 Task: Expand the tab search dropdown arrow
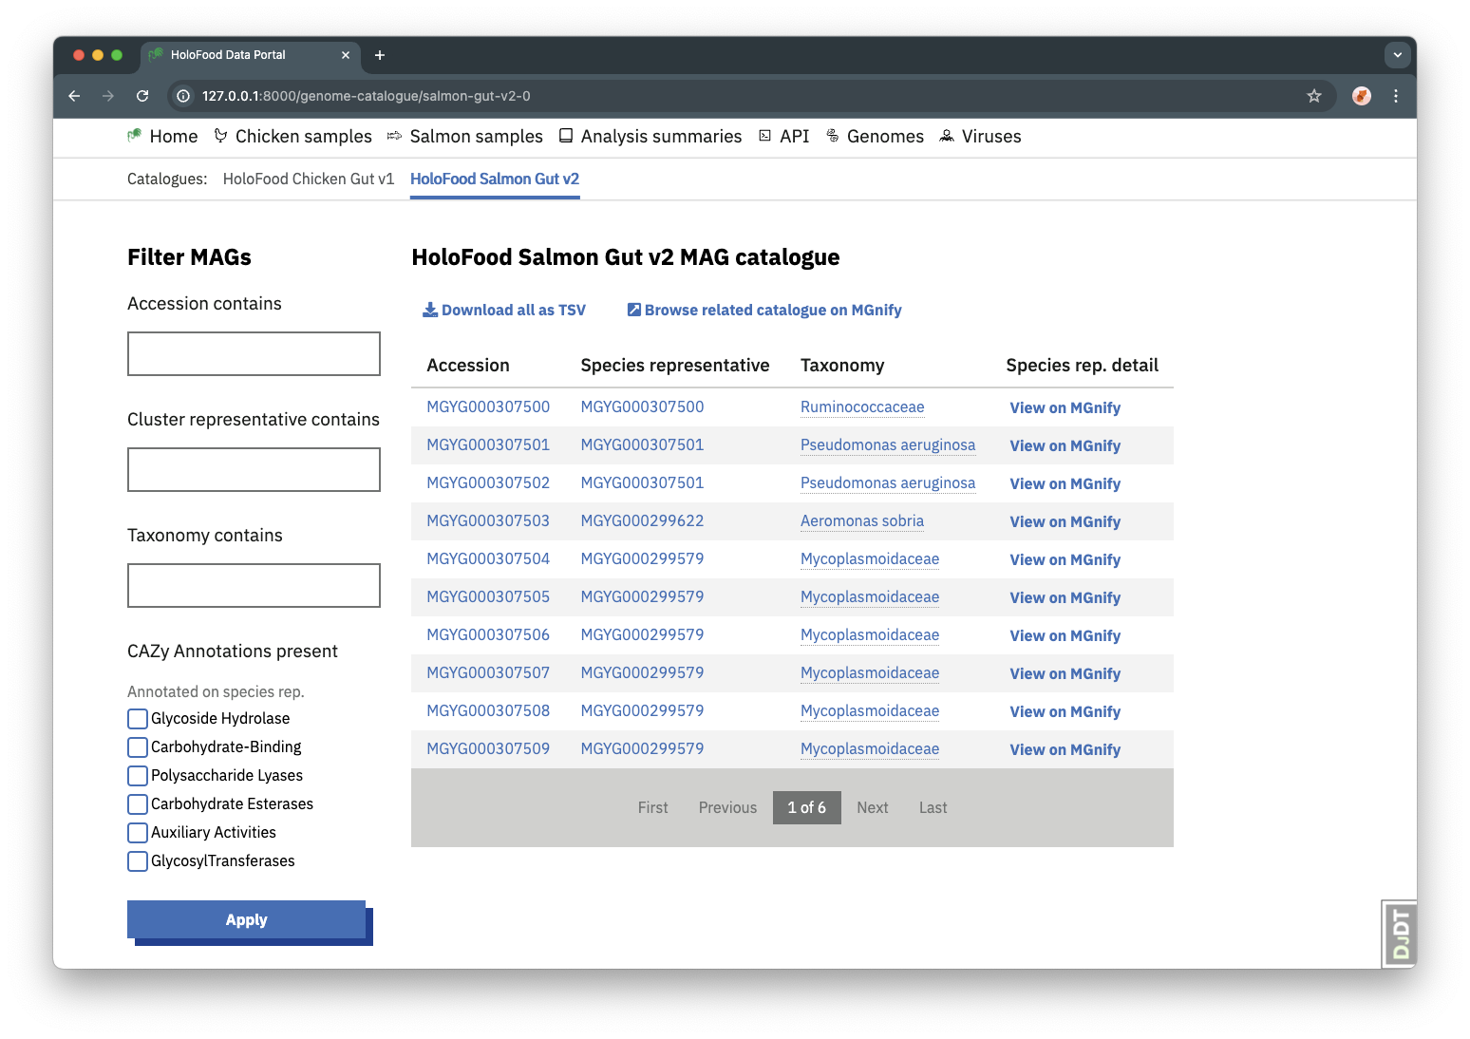coord(1398,55)
